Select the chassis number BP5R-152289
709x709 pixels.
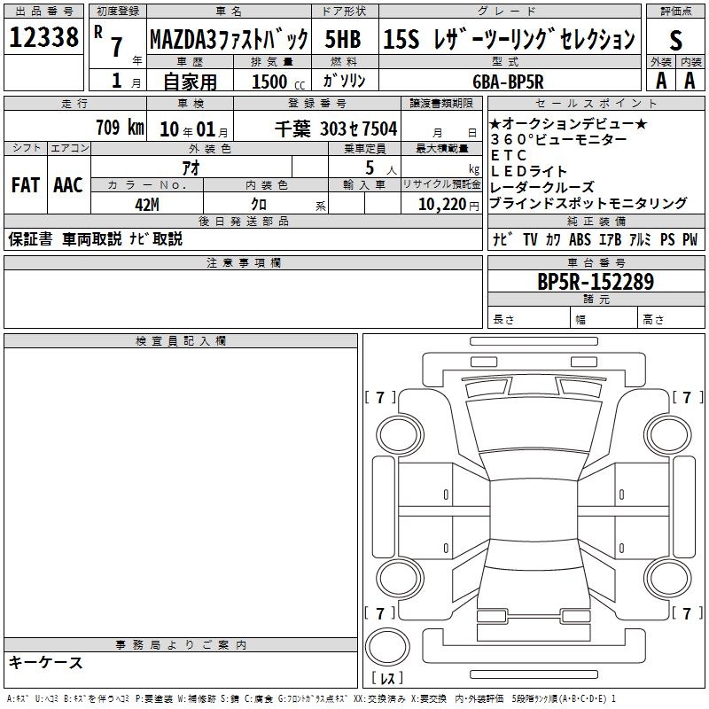pos(596,282)
